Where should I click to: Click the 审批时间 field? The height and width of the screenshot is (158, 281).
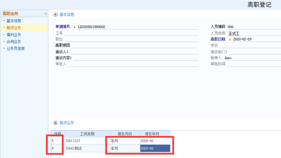click(254, 64)
